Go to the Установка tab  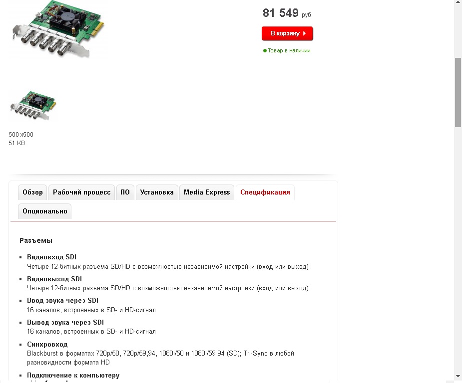[157, 192]
